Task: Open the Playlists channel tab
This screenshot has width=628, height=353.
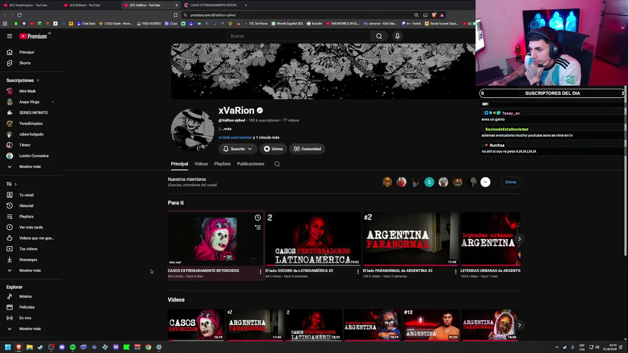Action: click(x=222, y=164)
